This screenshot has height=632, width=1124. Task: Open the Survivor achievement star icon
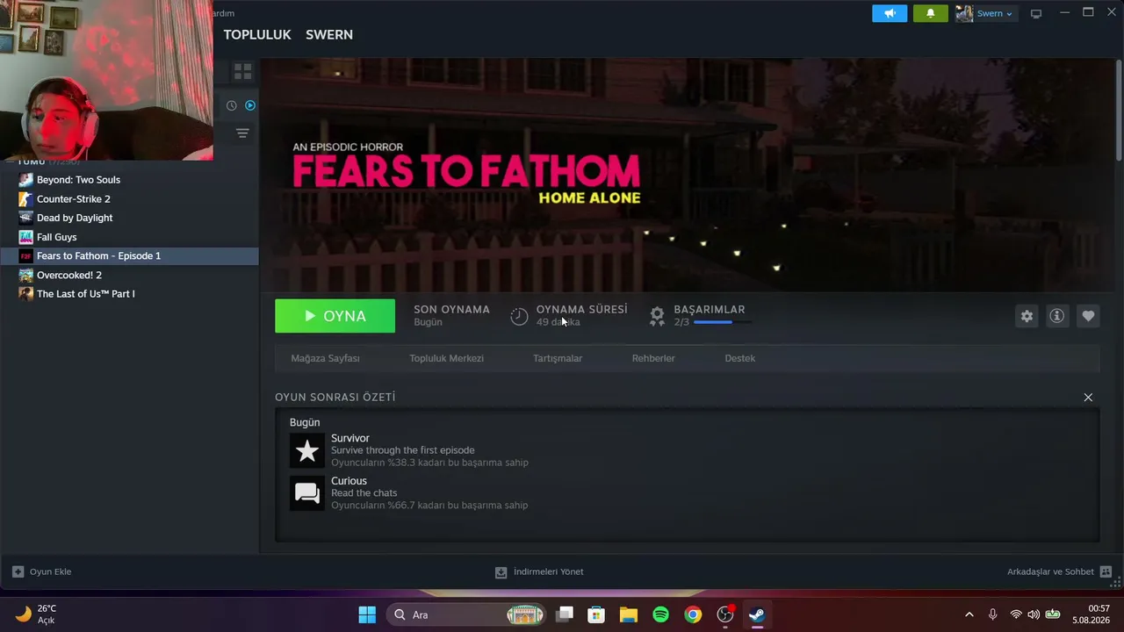[307, 450]
